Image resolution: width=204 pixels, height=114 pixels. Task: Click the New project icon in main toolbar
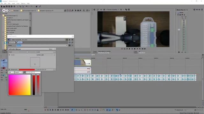pos(2,6)
